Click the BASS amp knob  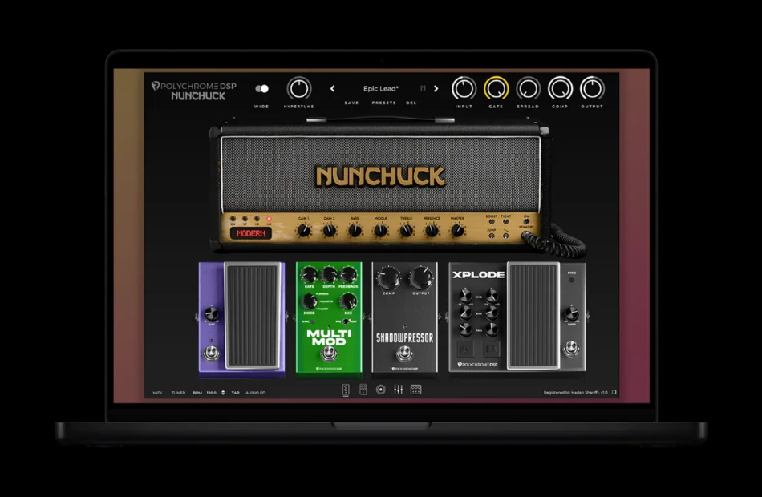355,230
